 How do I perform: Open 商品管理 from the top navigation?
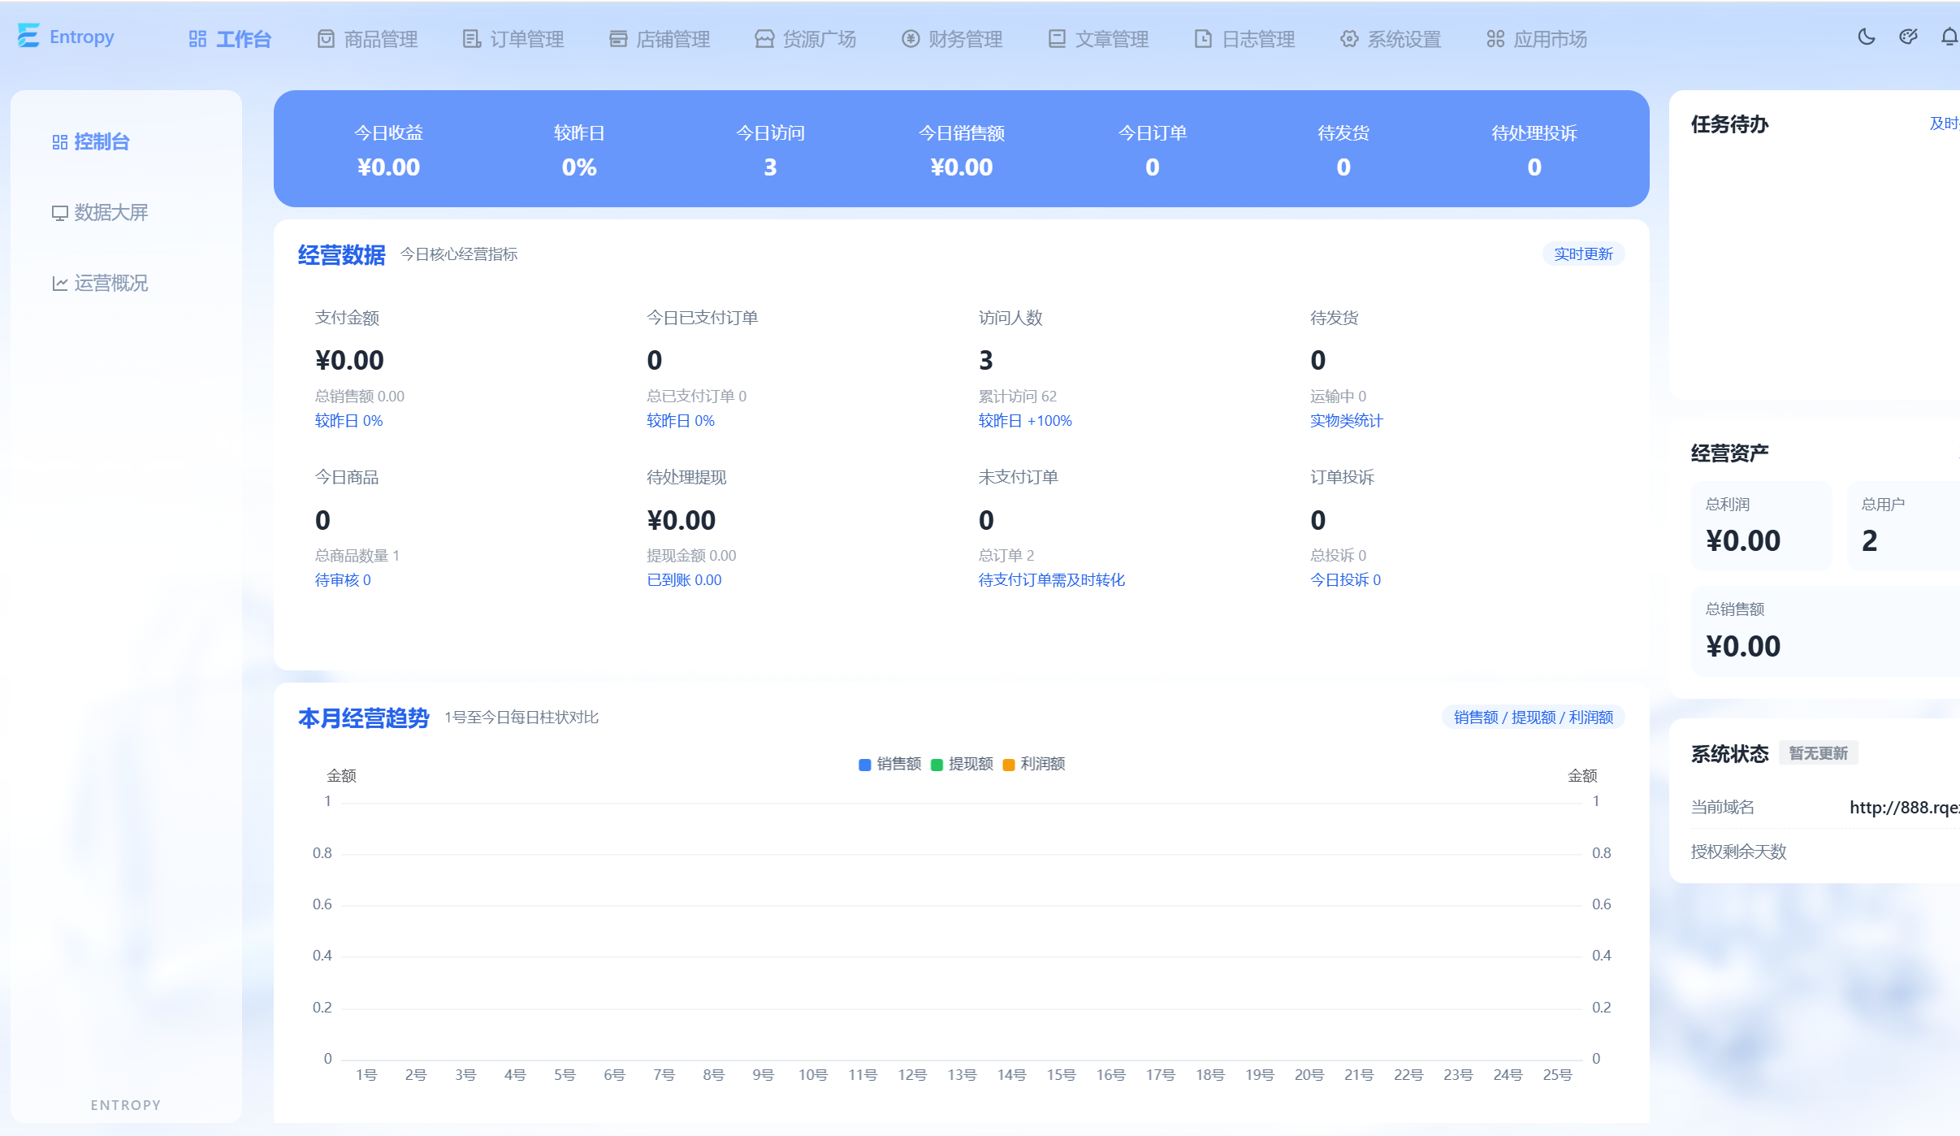[367, 39]
